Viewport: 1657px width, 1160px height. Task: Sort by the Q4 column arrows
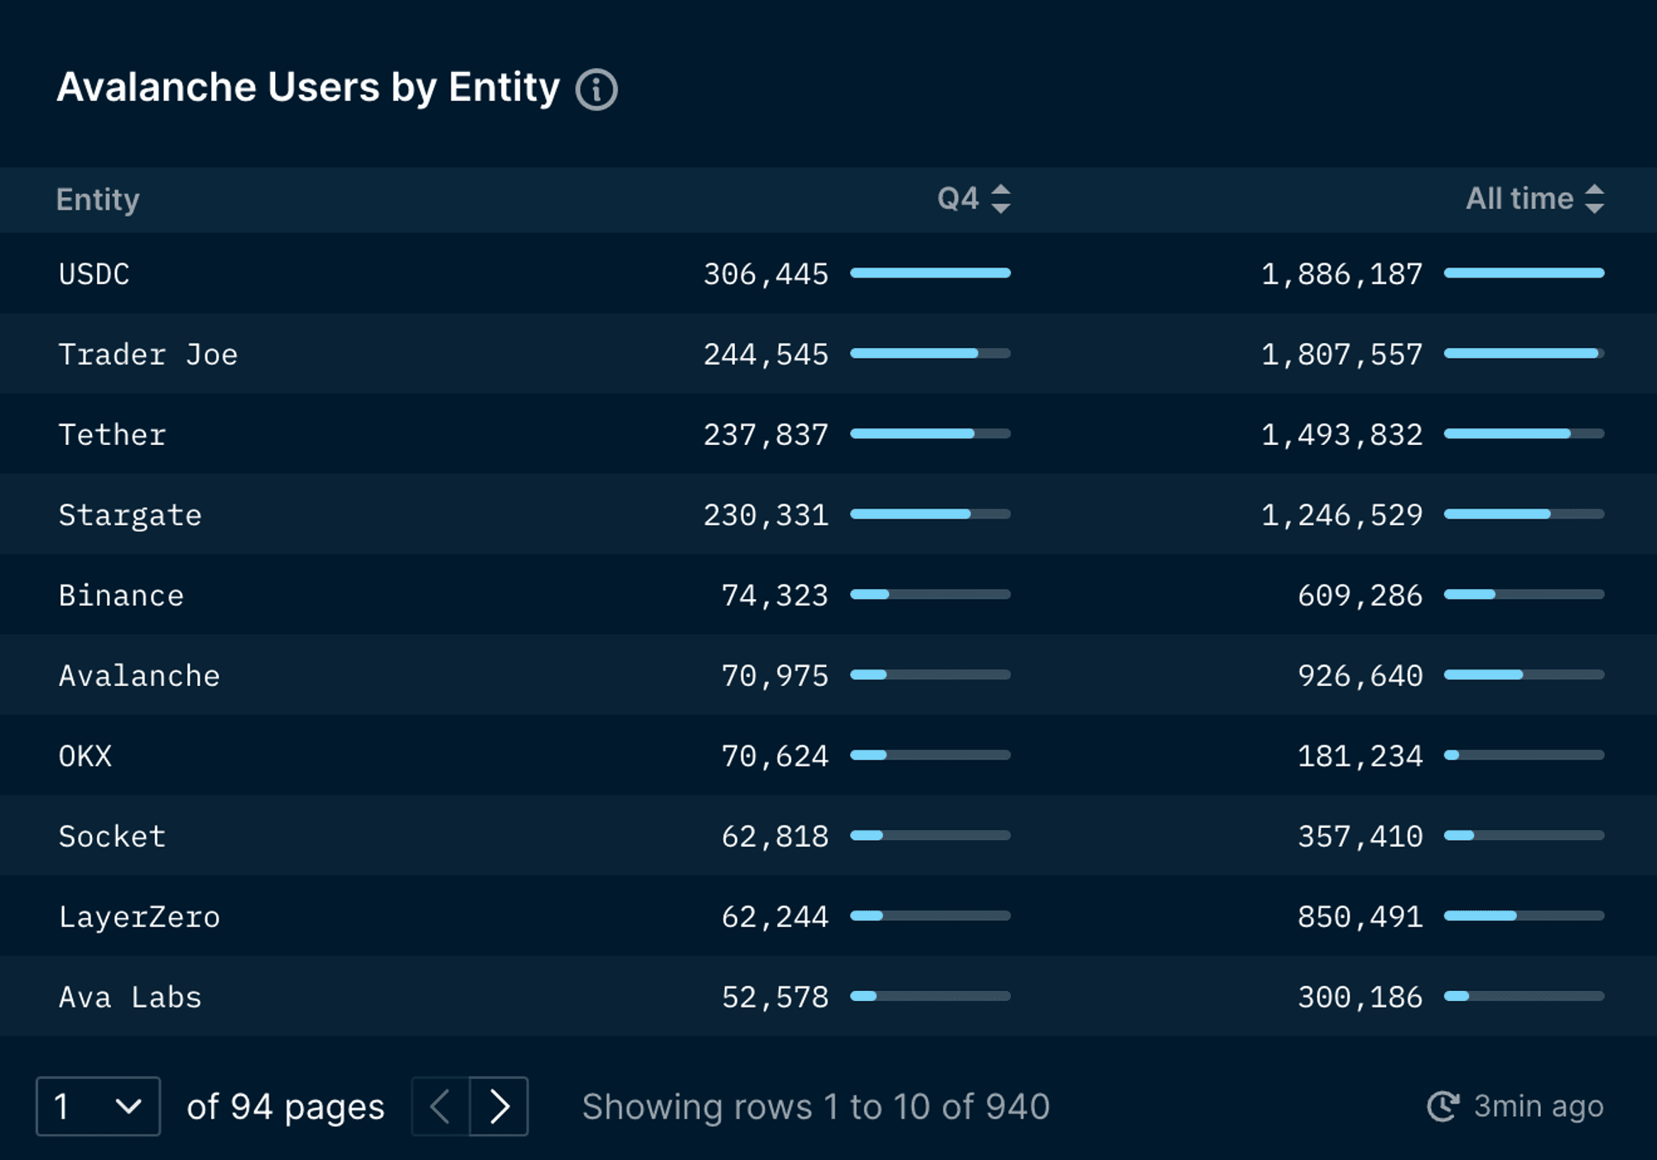[x=1001, y=199]
